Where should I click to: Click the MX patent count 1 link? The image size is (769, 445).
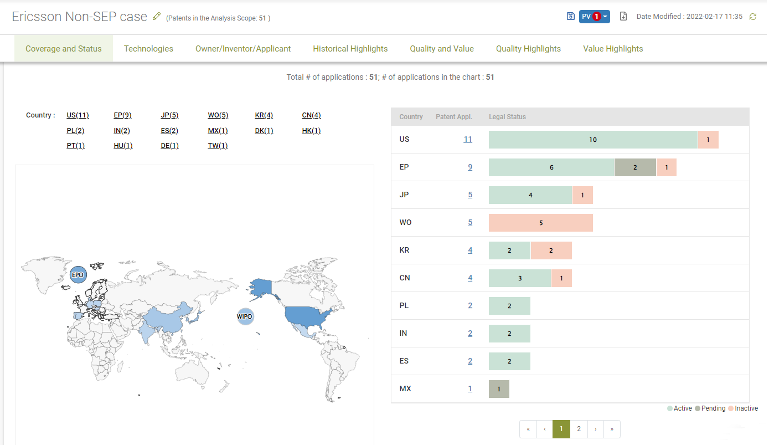[470, 388]
